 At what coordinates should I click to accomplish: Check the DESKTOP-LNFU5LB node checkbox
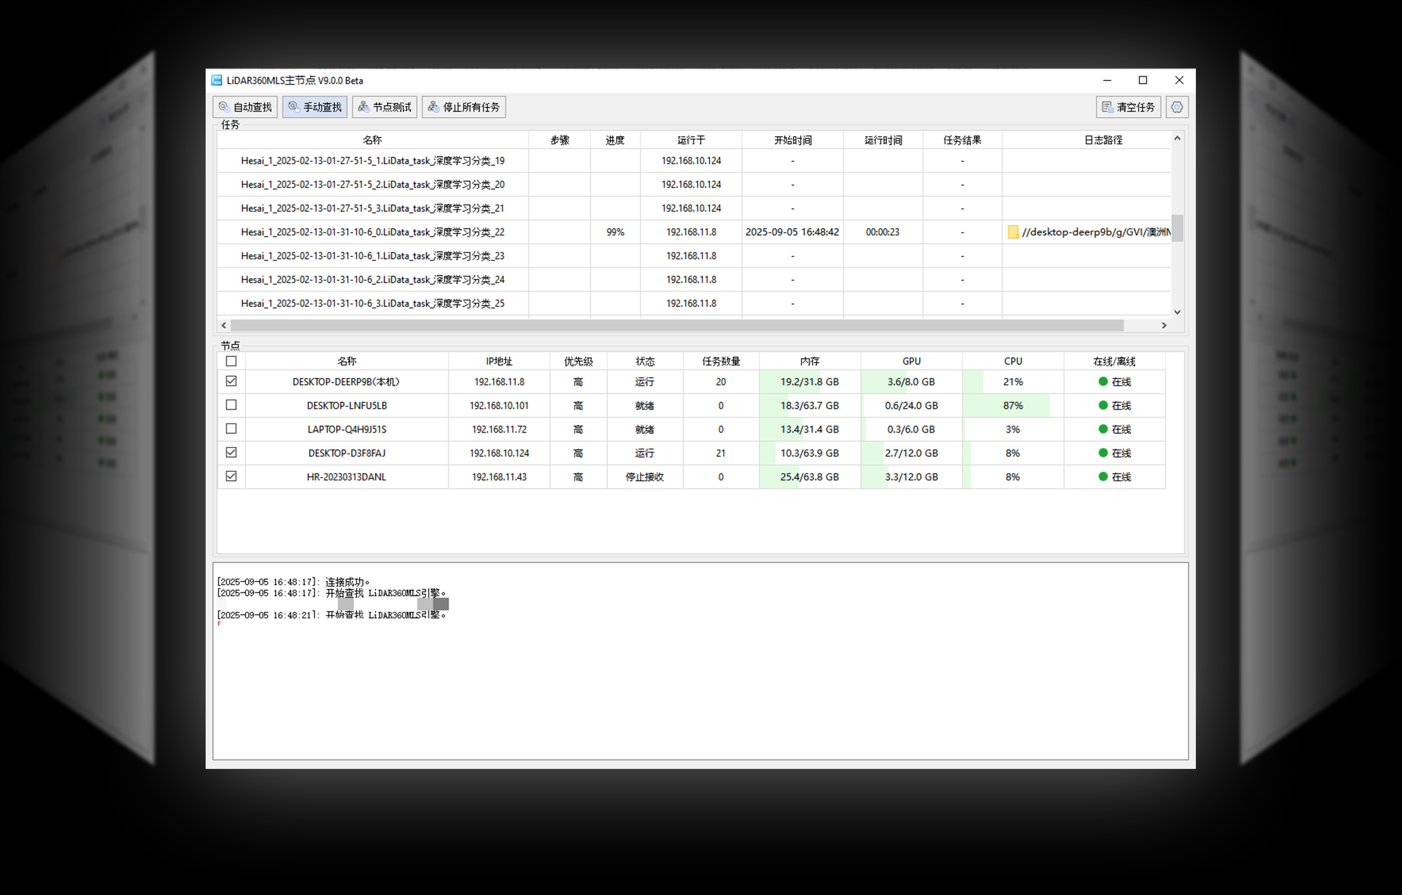pyautogui.click(x=231, y=405)
